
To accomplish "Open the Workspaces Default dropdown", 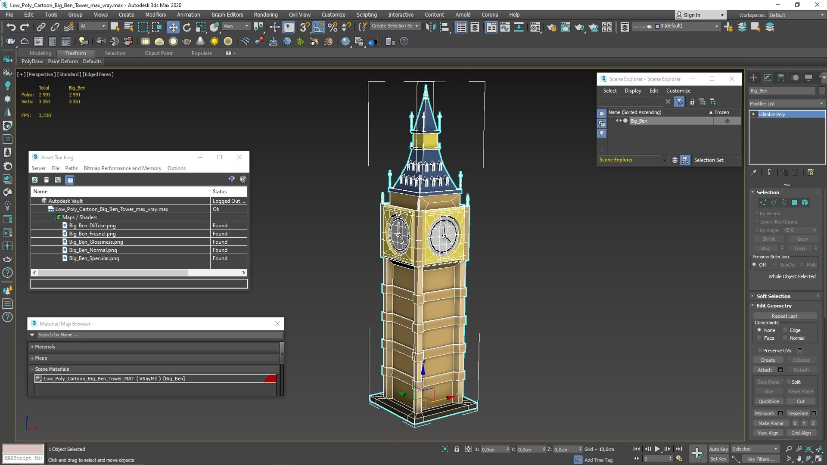I will 796,15.
